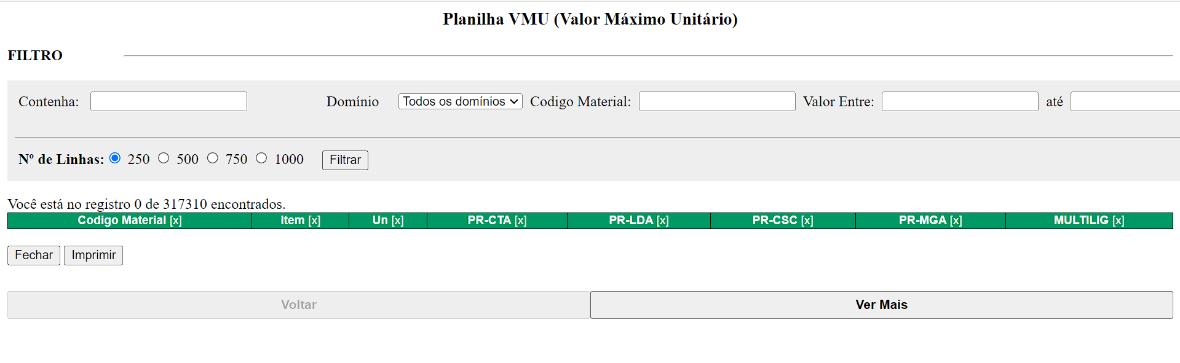
Task: Focus the Codigo Material input field
Action: tap(717, 101)
